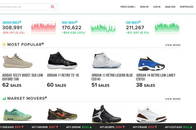Click the Jordan Index info icon
196x130 pixels.
coord(20,22)
